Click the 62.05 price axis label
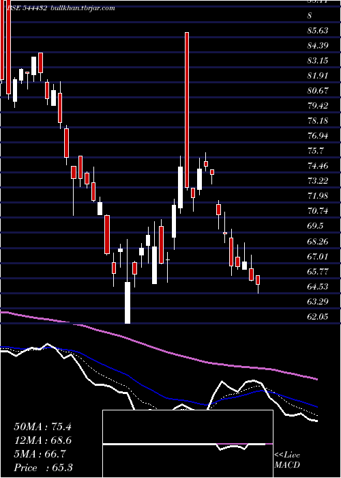 click(318, 317)
